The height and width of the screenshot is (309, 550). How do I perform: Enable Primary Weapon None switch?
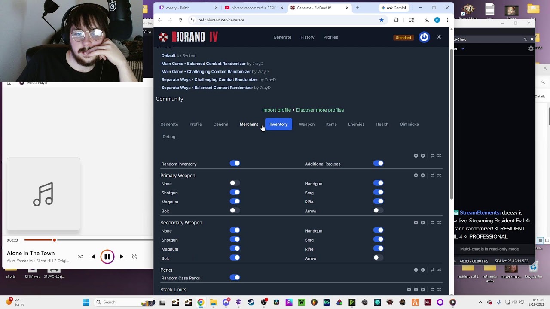(235, 183)
